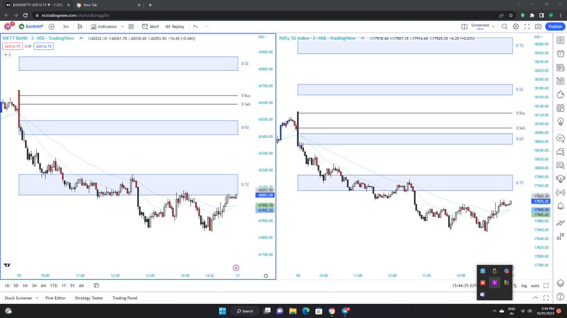Open the Windows Start menu
The width and height of the screenshot is (567, 318).
[223, 311]
